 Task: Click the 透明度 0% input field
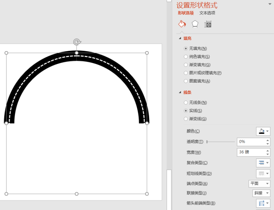point(251,142)
